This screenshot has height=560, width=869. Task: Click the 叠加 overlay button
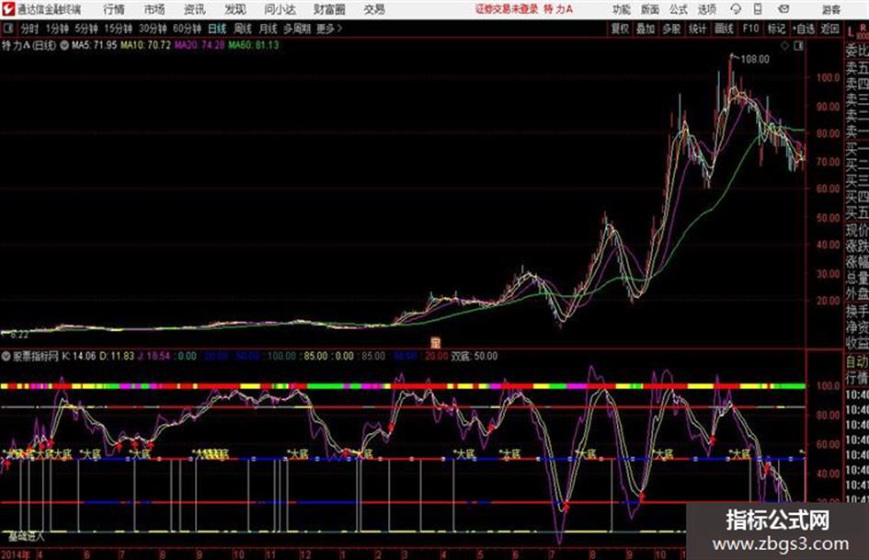coord(646,29)
